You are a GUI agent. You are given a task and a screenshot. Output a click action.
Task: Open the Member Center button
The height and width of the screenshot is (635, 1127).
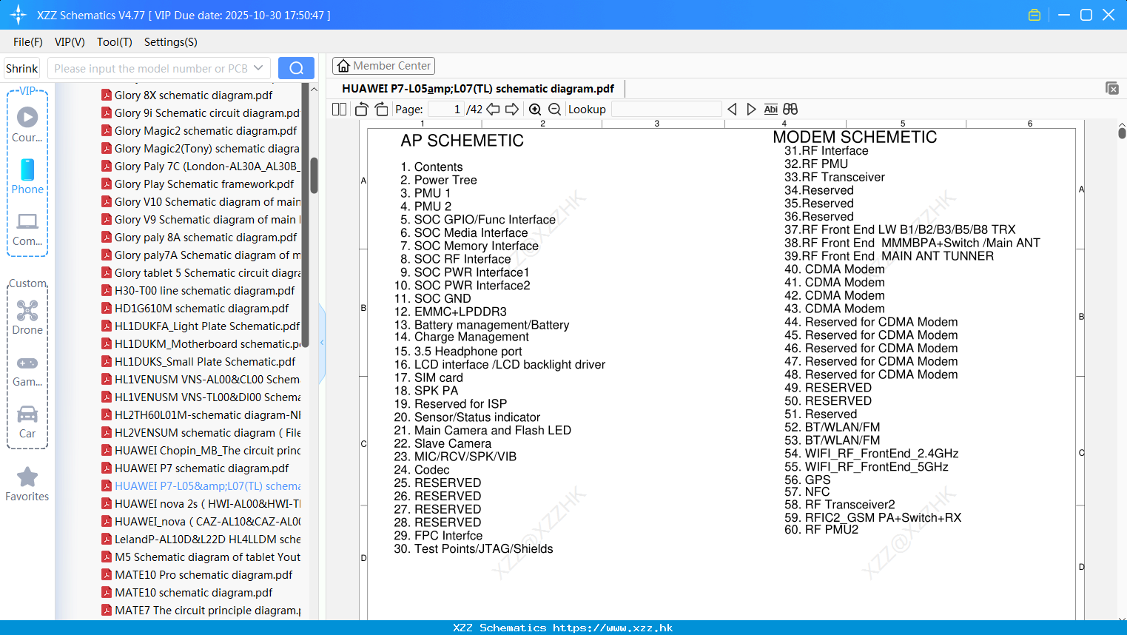pos(383,66)
